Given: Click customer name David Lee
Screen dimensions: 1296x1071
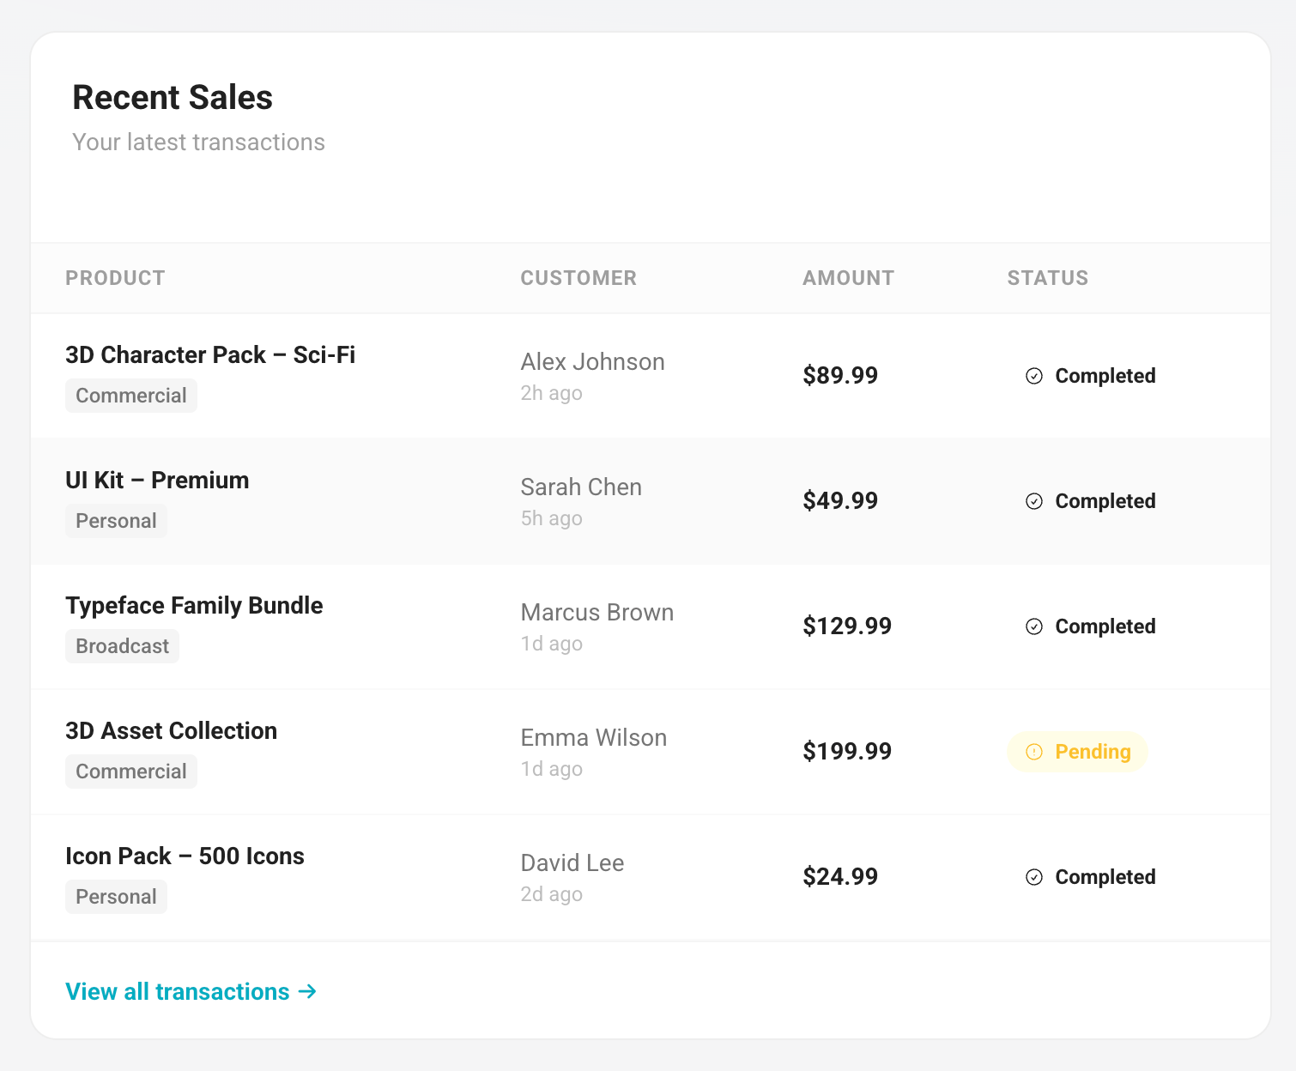Looking at the screenshot, I should tap(572, 863).
